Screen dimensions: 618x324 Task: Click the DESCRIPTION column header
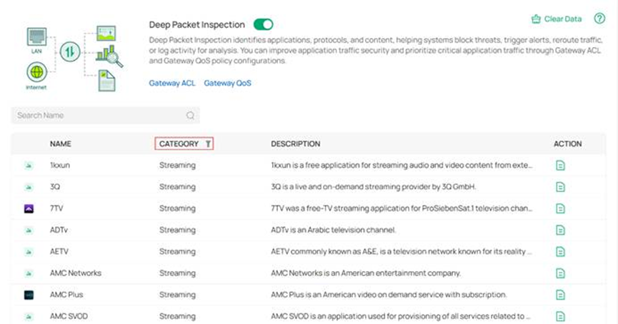[x=296, y=143]
